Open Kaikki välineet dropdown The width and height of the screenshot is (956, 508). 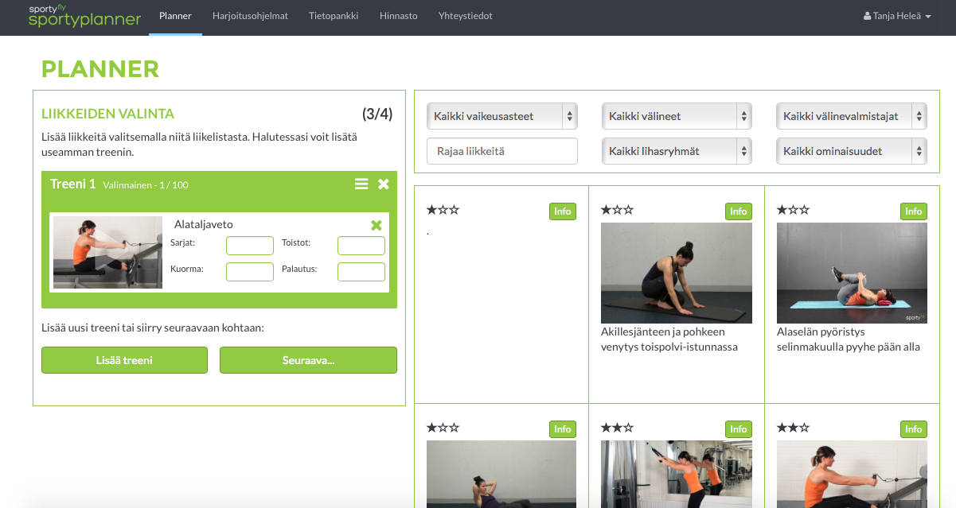pos(677,116)
